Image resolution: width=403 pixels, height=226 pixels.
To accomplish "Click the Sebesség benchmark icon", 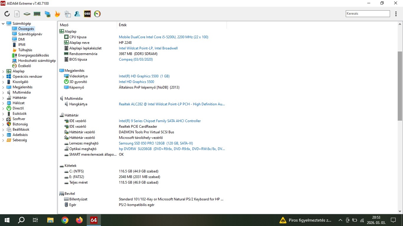I will point(9,140).
